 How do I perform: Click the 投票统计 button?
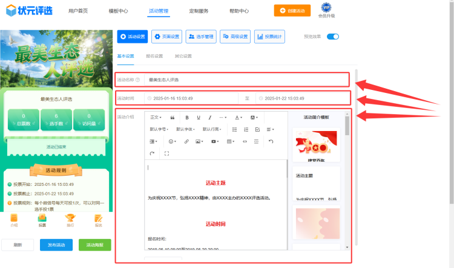pos(269,37)
